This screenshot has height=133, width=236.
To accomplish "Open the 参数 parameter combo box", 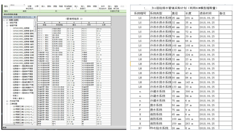I will pos(17,5).
